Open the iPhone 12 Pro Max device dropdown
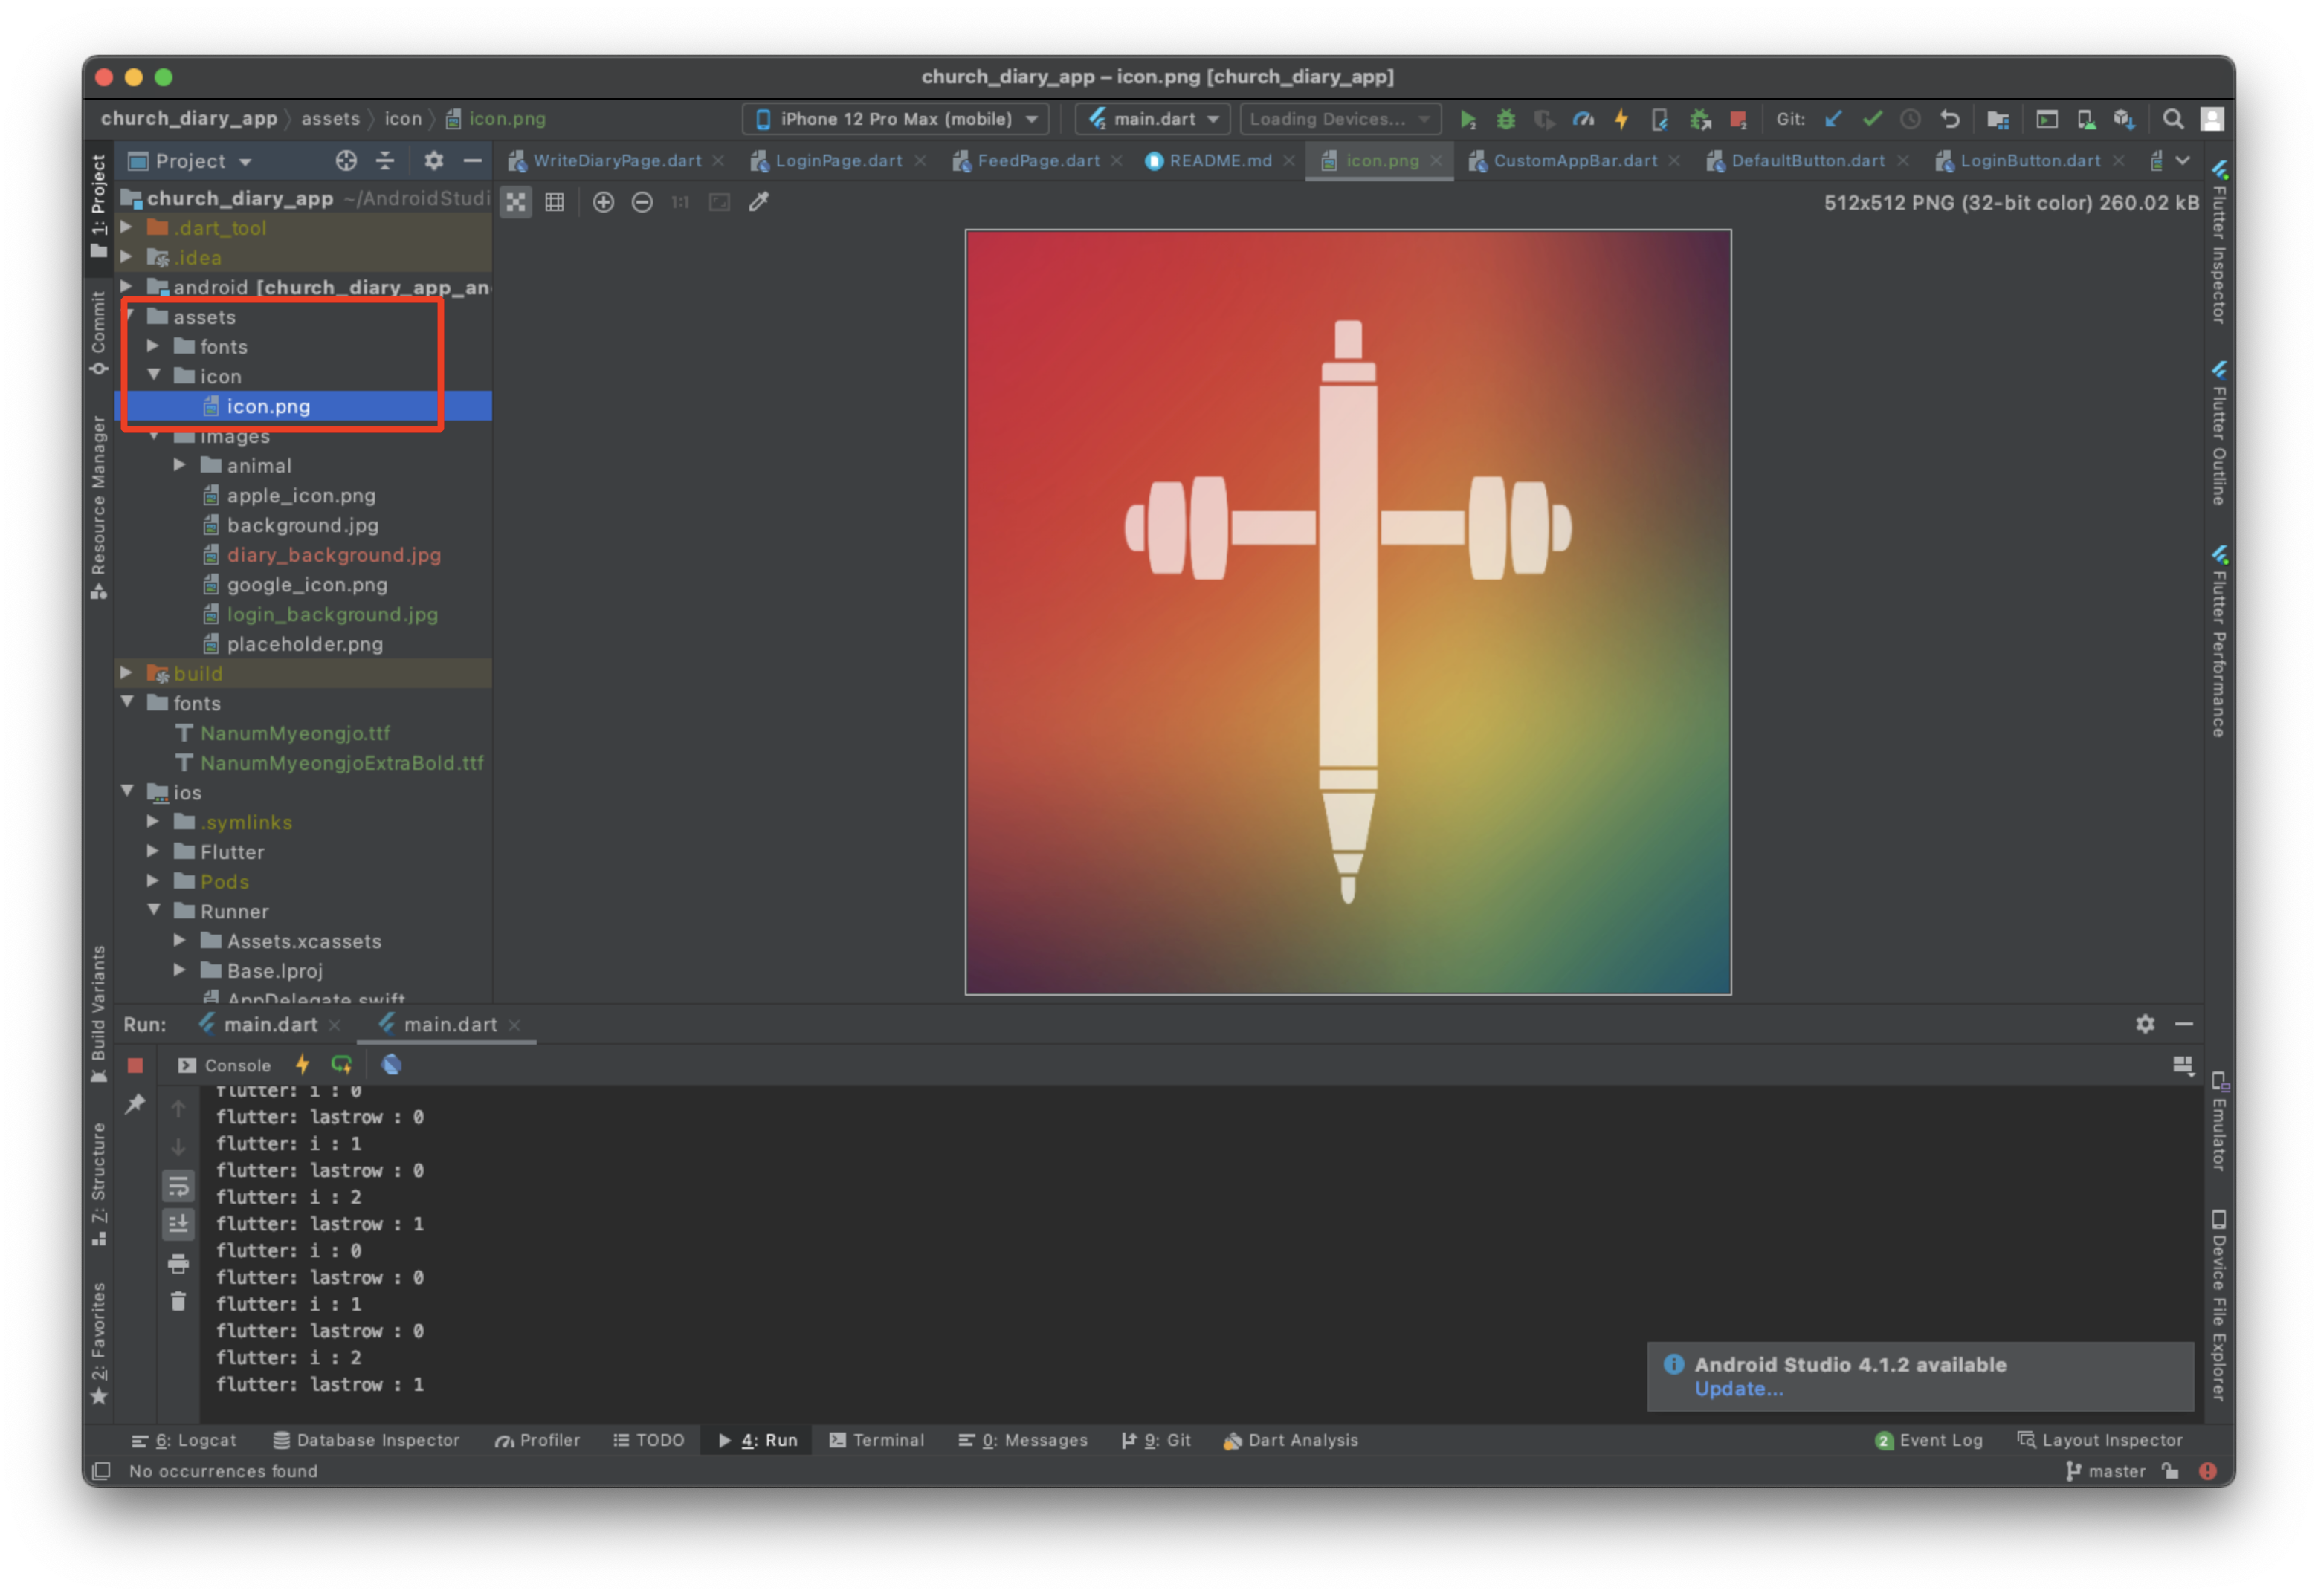Image resolution: width=2318 pixels, height=1596 pixels. click(x=895, y=119)
